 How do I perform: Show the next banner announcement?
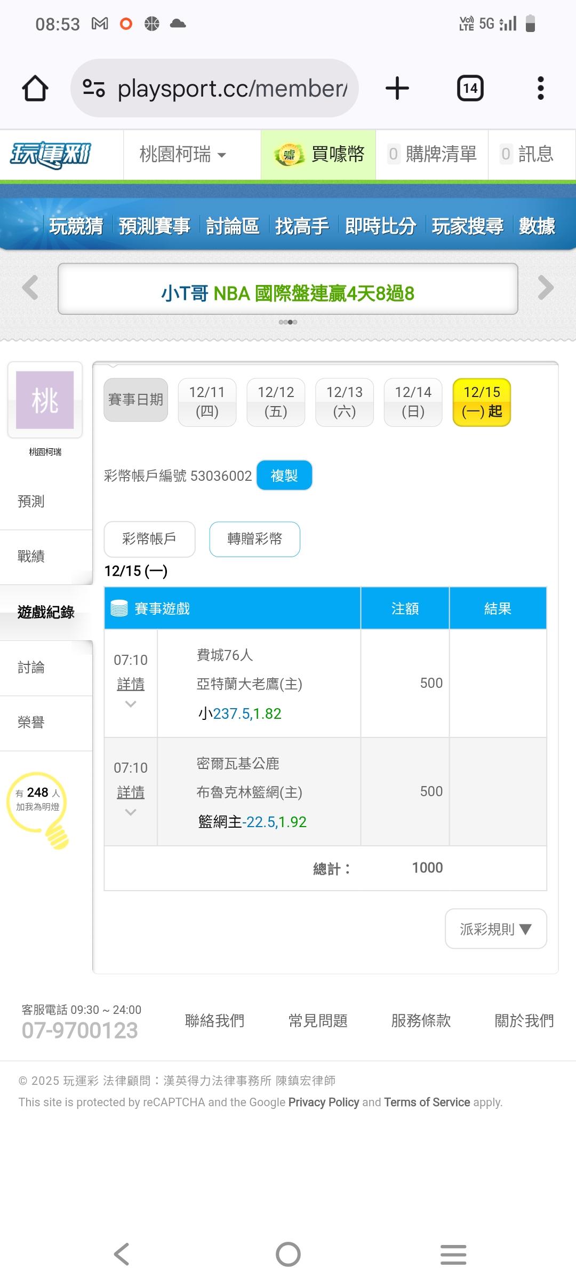click(x=546, y=288)
